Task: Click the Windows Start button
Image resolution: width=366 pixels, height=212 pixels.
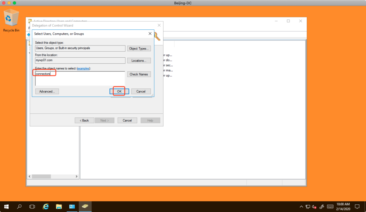Action: (6, 207)
